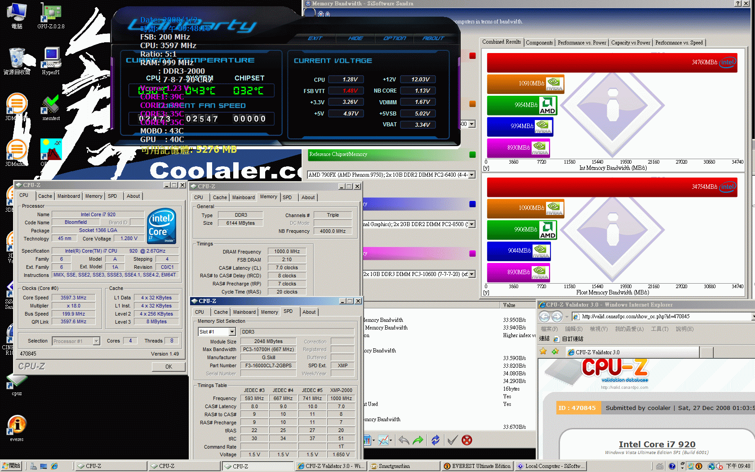Click the blue help icon in tray
Viewport: 755px width, 472px height.
click(x=672, y=466)
